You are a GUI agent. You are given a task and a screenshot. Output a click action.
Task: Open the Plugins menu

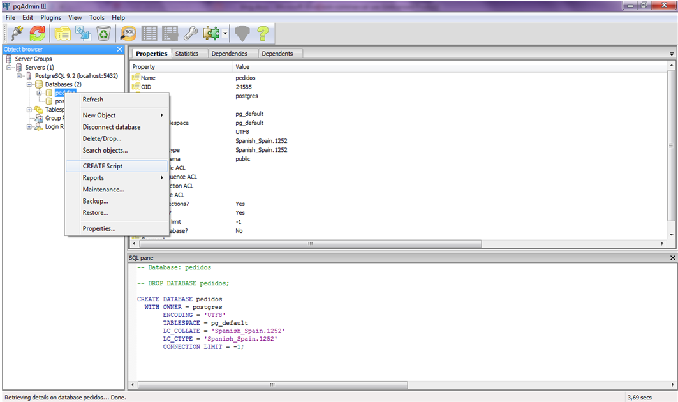click(x=50, y=17)
